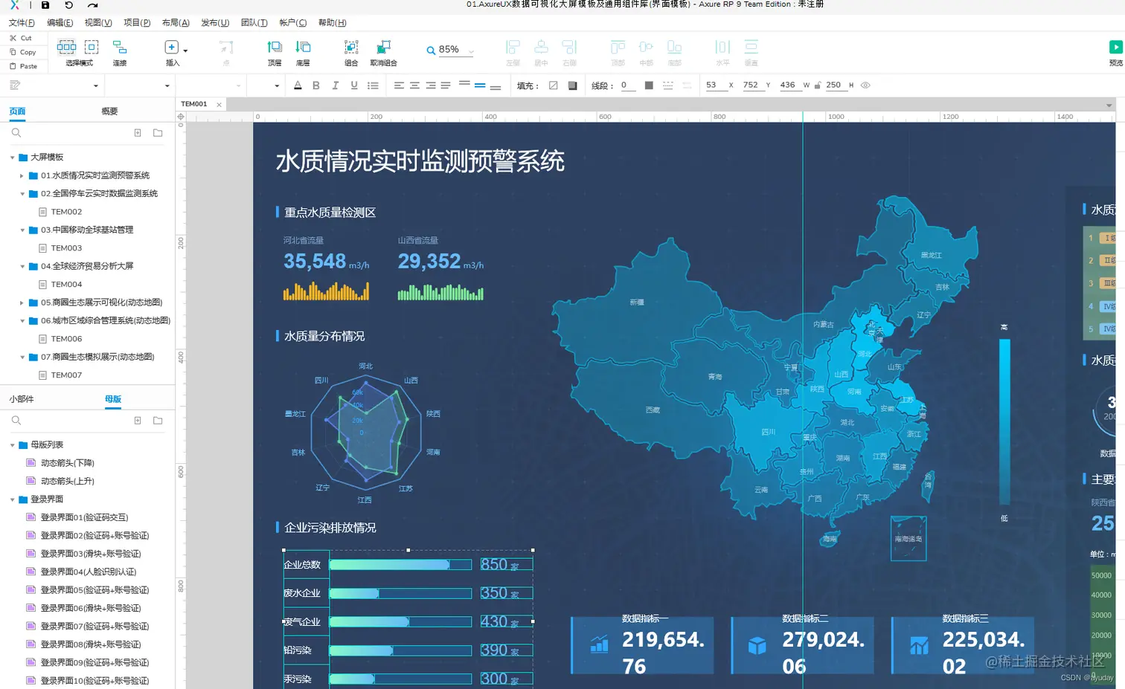Screen dimensions: 1125x689
Task: Open the 编辑(E) menu
Action: [x=60, y=23]
